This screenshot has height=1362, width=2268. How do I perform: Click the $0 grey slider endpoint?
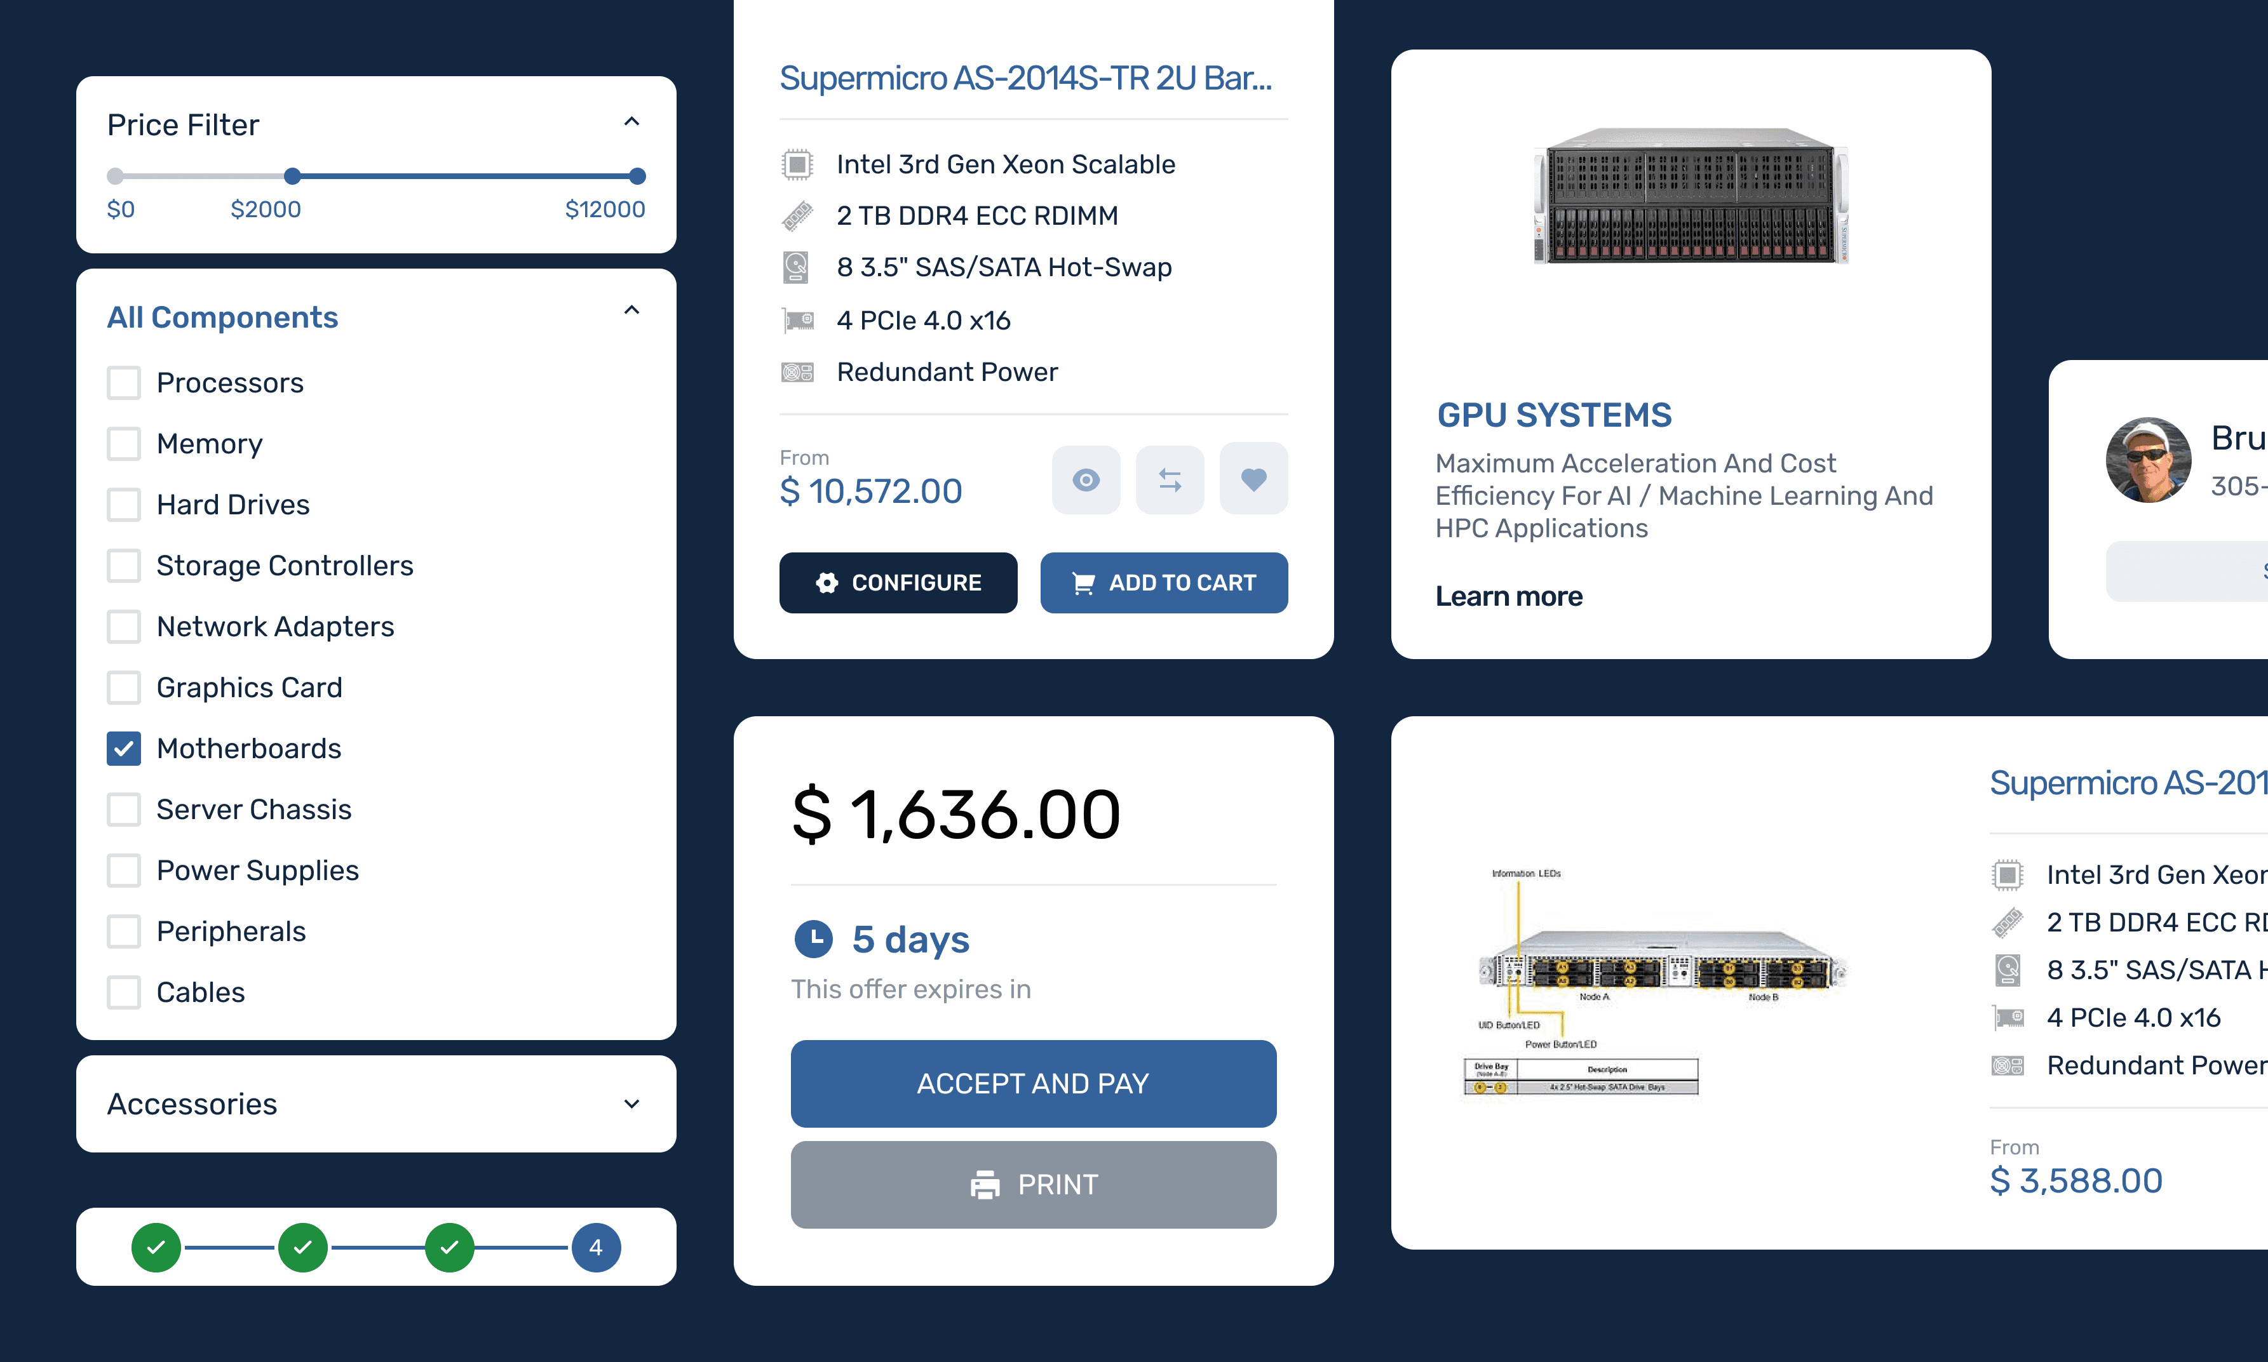tap(115, 177)
